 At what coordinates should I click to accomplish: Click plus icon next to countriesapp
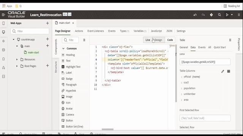click(x=47, y=39)
